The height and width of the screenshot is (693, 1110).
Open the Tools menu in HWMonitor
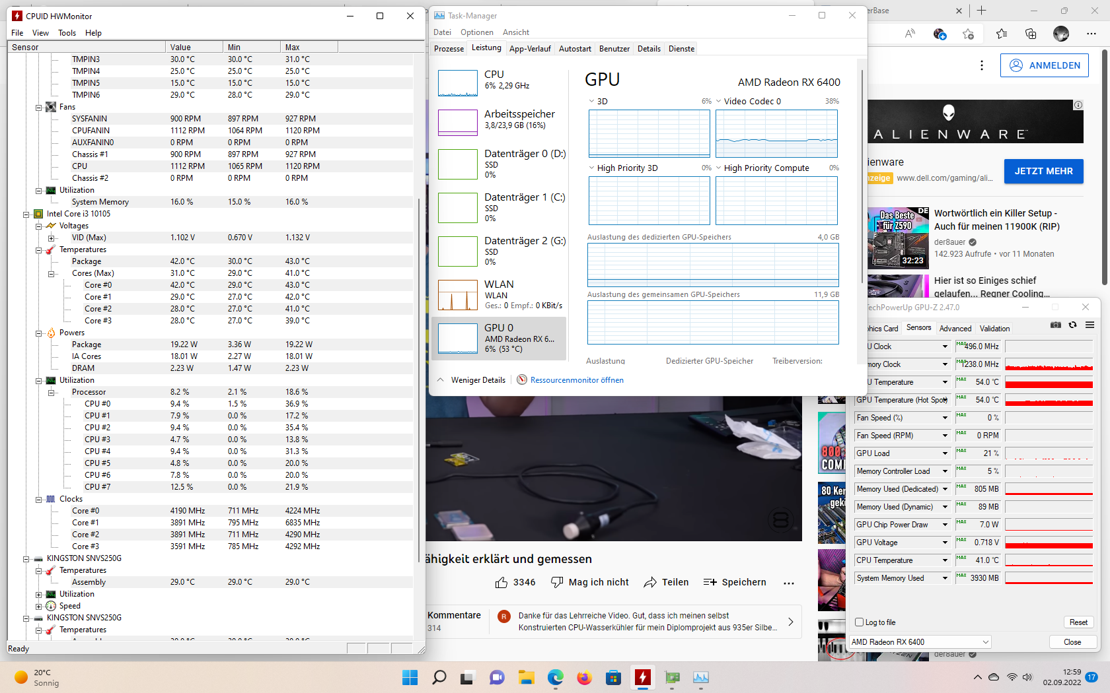coord(67,33)
